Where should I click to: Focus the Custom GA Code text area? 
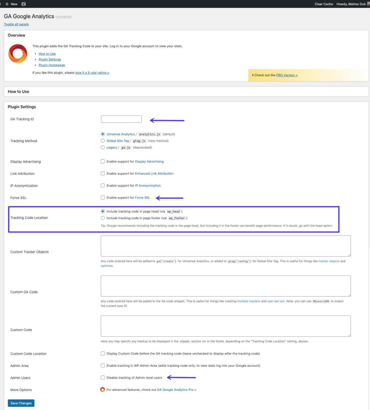[x=225, y=286]
